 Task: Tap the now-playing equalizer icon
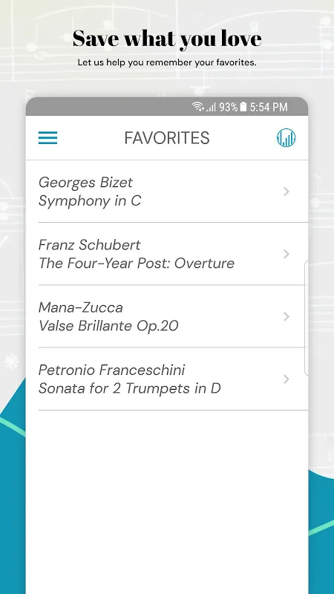tap(286, 138)
